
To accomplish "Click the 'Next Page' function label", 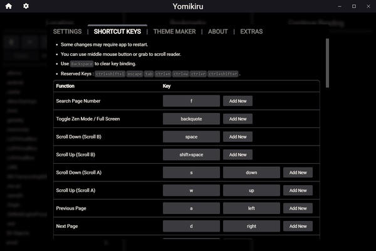I will pyautogui.click(x=67, y=227).
